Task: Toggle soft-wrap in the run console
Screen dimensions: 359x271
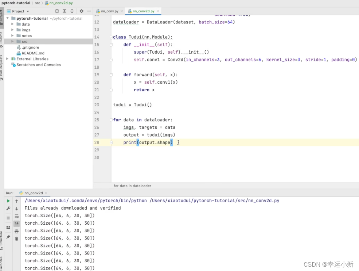Action: coord(16,216)
